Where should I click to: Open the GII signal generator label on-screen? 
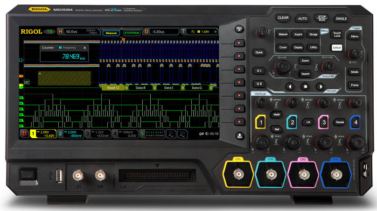(182, 134)
